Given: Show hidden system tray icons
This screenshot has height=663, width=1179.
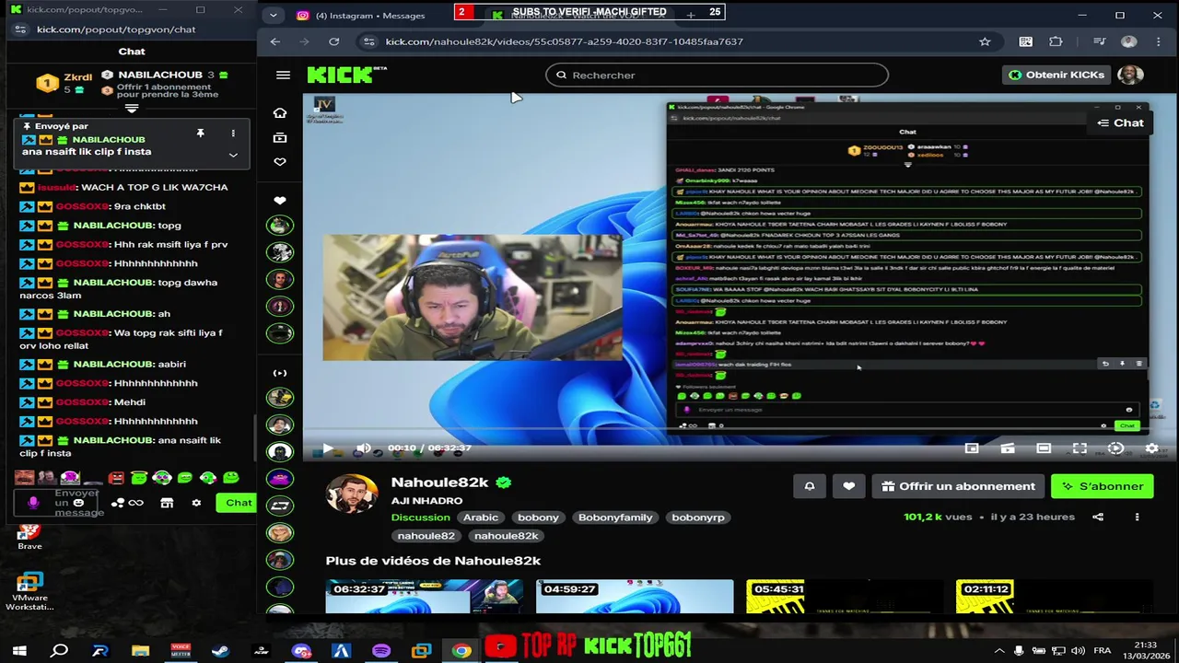Looking at the screenshot, I should (x=999, y=651).
